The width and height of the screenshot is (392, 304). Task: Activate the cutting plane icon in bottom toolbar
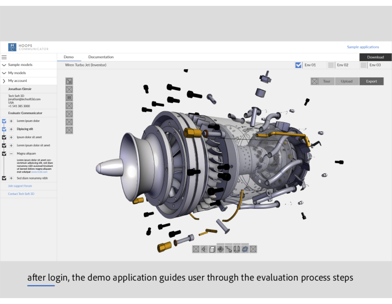[245, 249]
